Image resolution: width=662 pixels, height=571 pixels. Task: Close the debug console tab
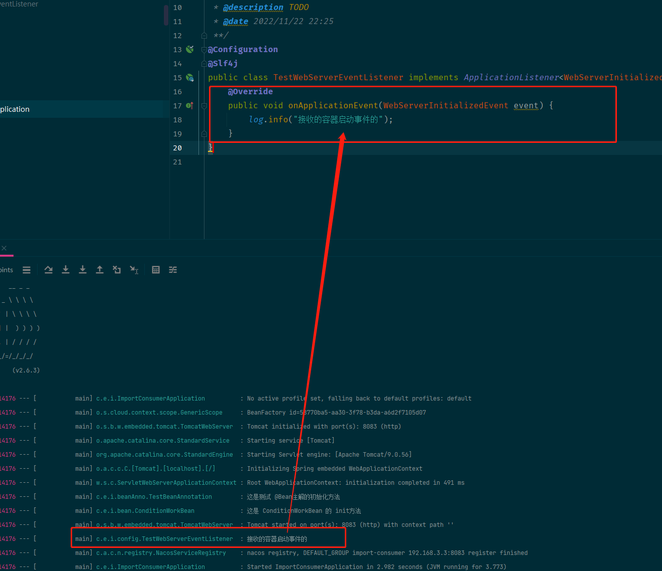point(4,248)
